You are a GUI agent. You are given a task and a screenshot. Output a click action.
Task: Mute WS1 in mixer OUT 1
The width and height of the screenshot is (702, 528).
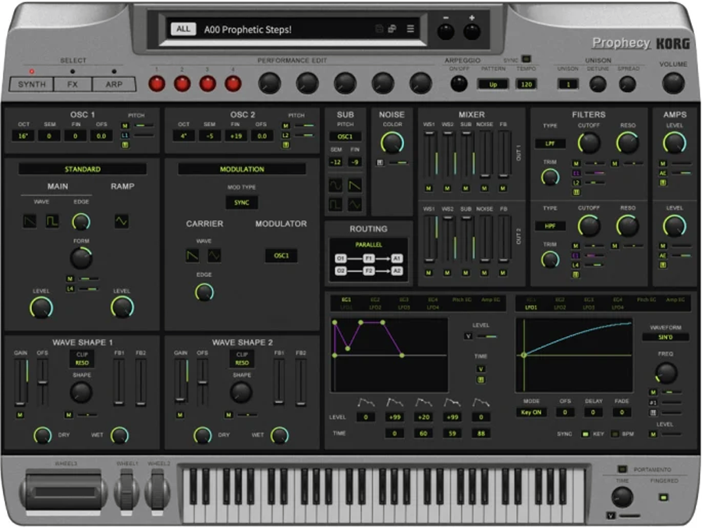[428, 189]
